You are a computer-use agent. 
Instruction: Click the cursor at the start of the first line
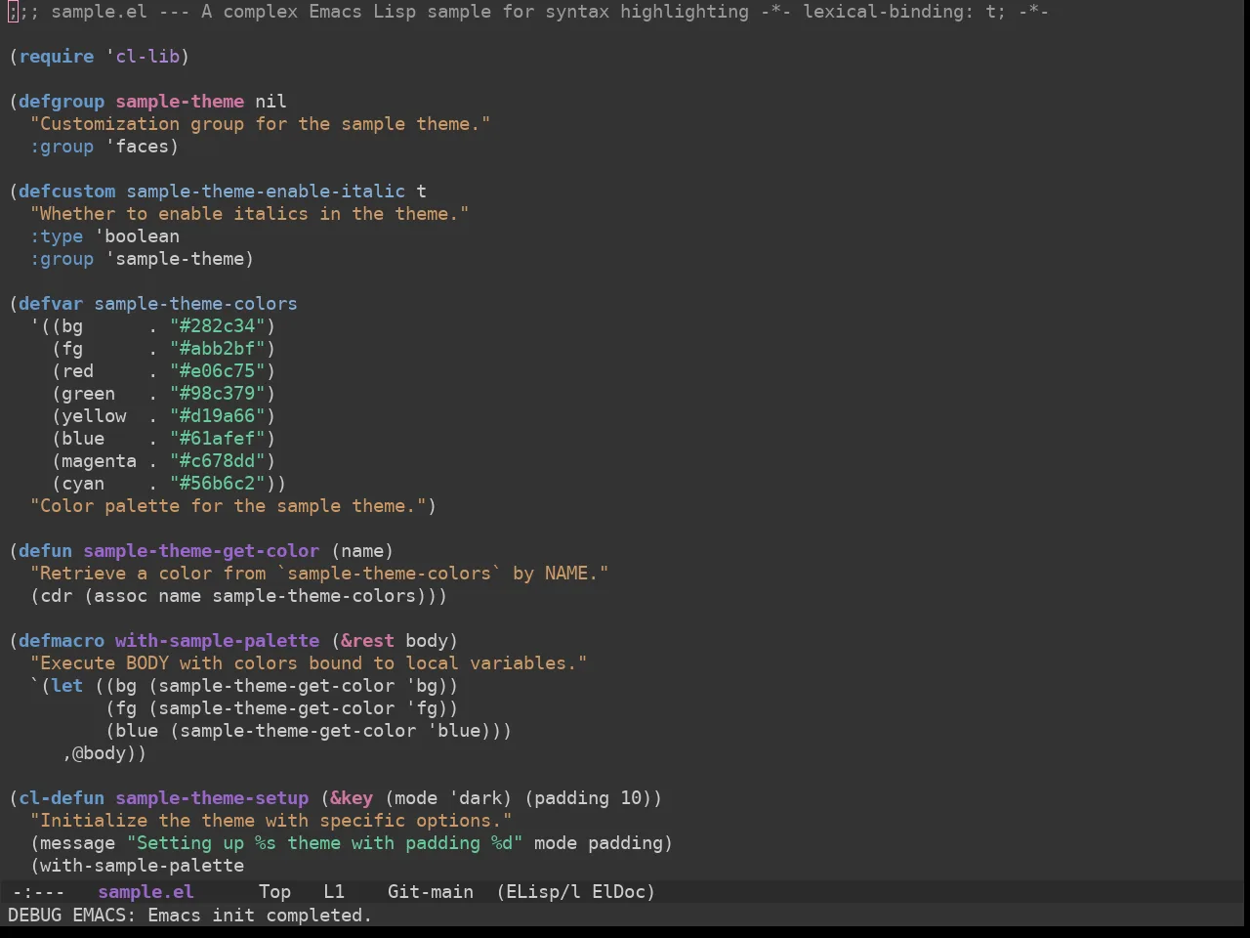(x=13, y=12)
